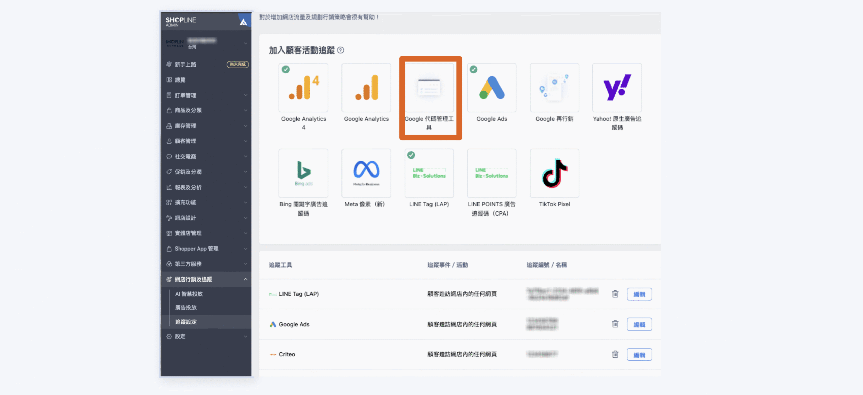863x395 pixels.
Task: Click the LINE Tag (LAP) row name
Action: (x=298, y=294)
